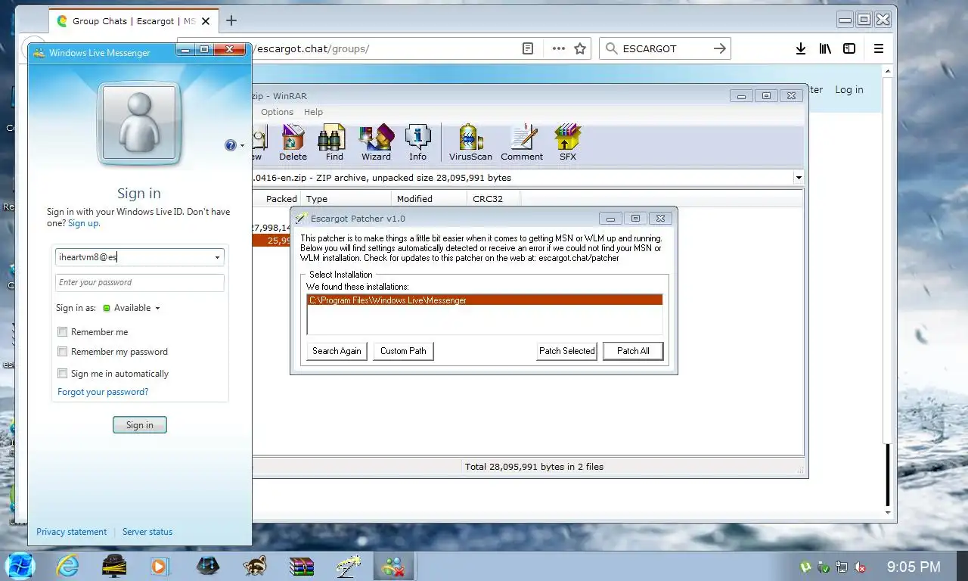
Task: Open the WinRAR Options menu
Action: (x=277, y=112)
